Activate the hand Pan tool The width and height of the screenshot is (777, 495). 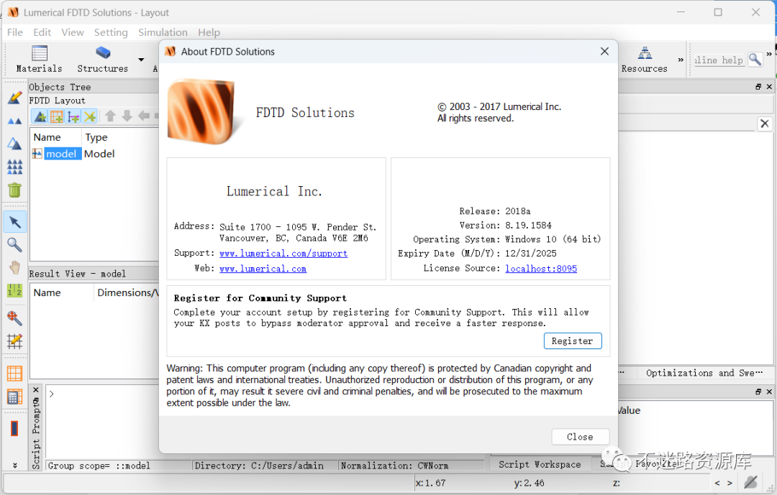point(14,268)
